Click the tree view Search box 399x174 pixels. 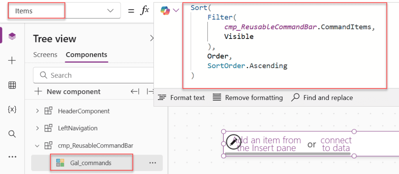pyautogui.click(x=94, y=75)
